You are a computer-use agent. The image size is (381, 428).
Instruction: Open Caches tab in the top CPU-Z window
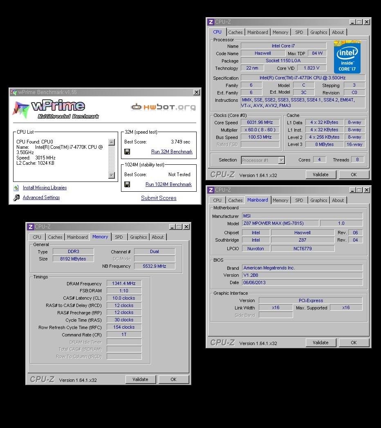(235, 32)
